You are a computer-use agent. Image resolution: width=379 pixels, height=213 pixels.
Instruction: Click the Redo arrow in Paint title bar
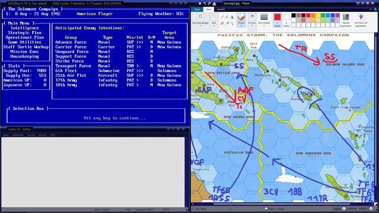point(209,4)
